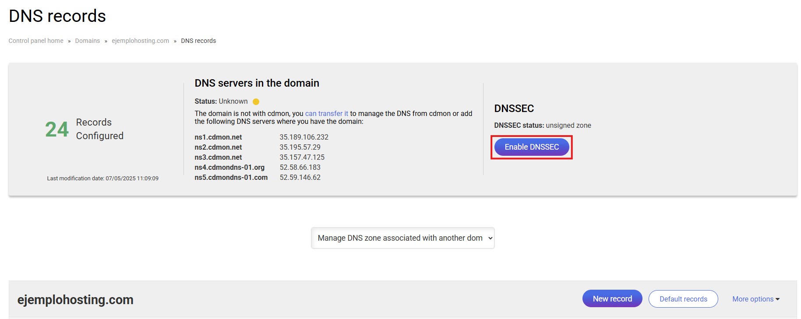Click the IP address 35.189.106.232
The height and width of the screenshot is (319, 801).
[x=304, y=137]
